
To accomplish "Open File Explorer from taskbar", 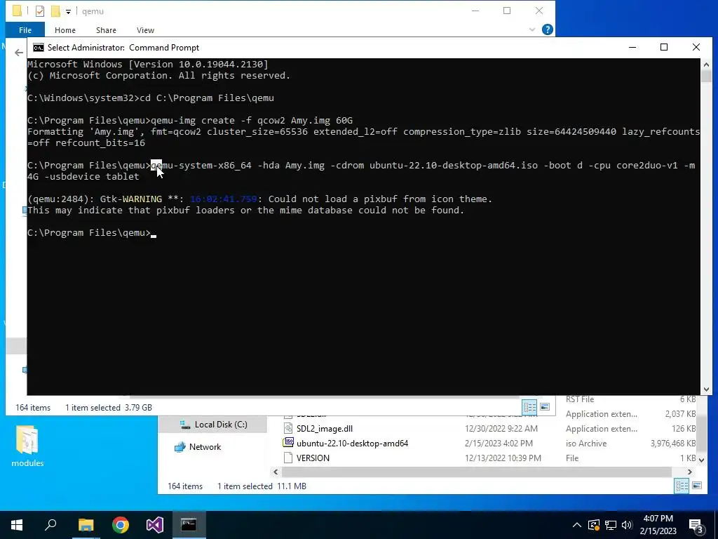I will pos(86,525).
